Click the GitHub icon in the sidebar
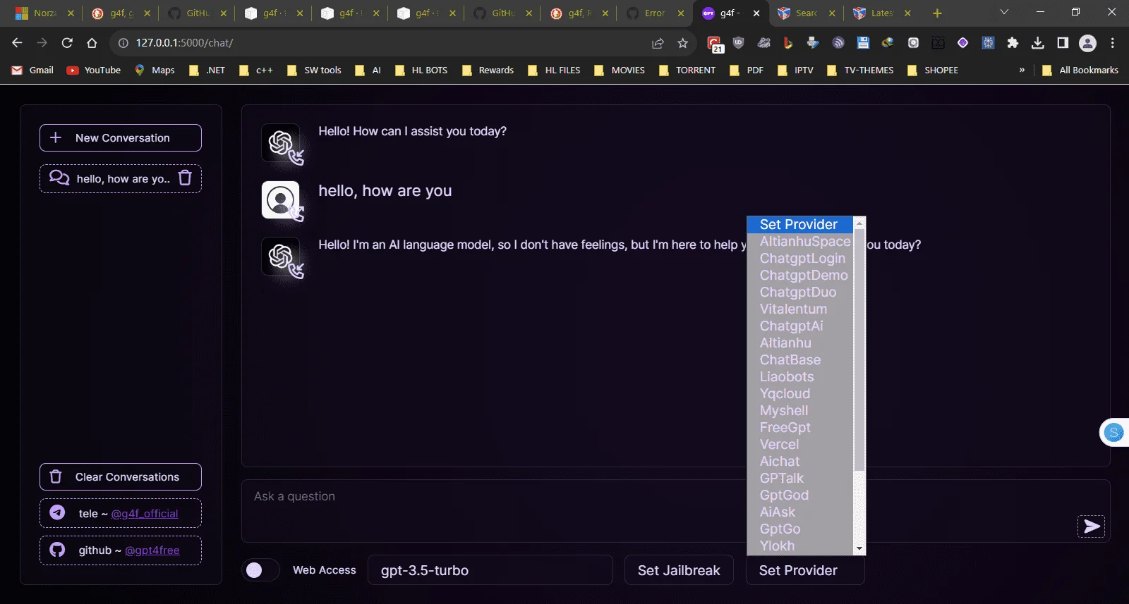Viewport: 1129px width, 604px height. point(57,550)
